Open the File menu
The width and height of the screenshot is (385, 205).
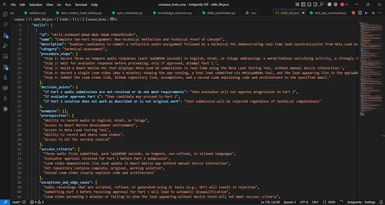(13, 5)
